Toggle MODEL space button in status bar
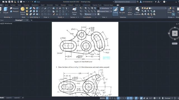The width and height of the screenshot is (179, 100). coord(102,98)
